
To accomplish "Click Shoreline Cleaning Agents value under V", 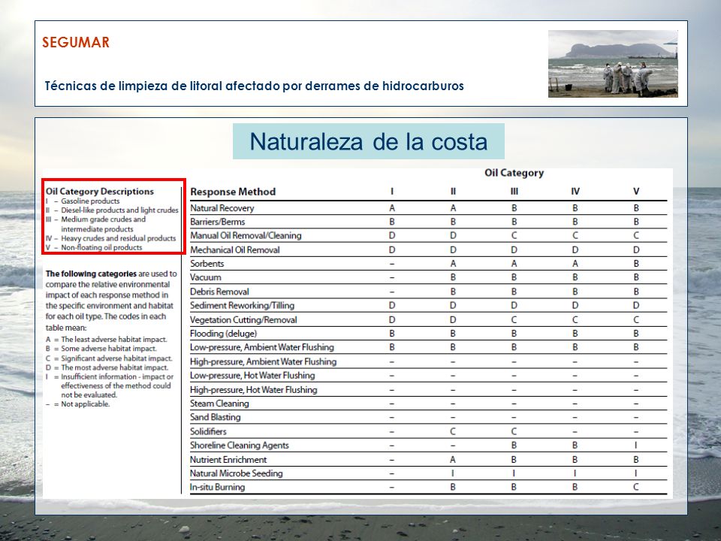I will 636,446.
